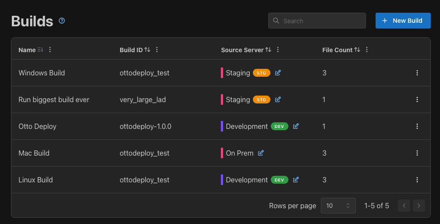This screenshot has height=224, width=440.
Task: Open the Source Server column options menu
Action: click(x=278, y=50)
